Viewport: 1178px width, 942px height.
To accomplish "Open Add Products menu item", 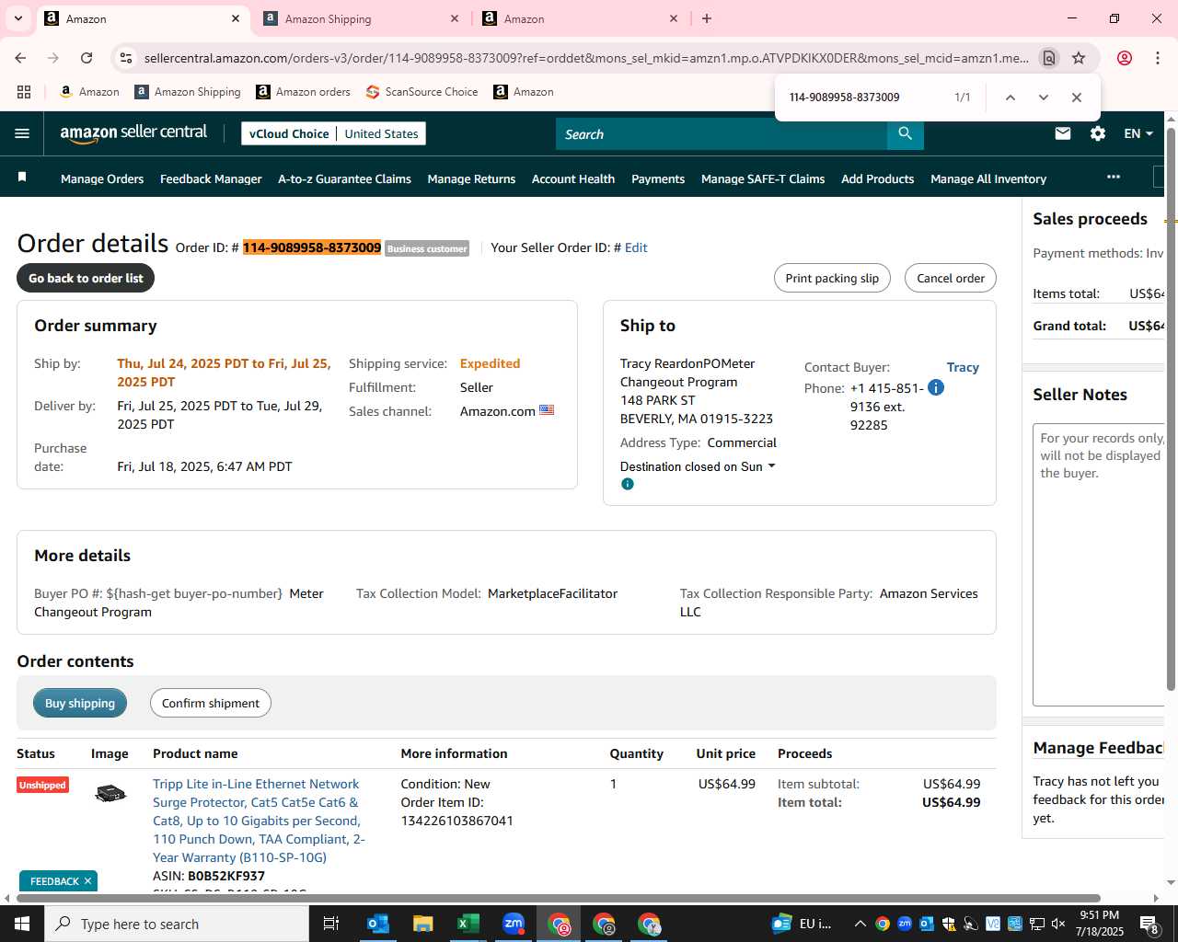I will [877, 178].
